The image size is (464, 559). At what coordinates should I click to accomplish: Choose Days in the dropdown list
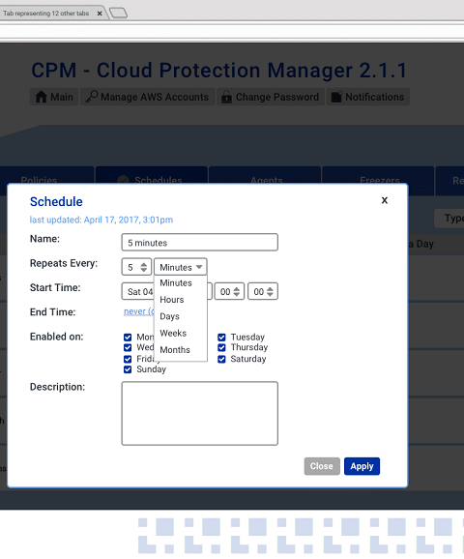(x=169, y=316)
